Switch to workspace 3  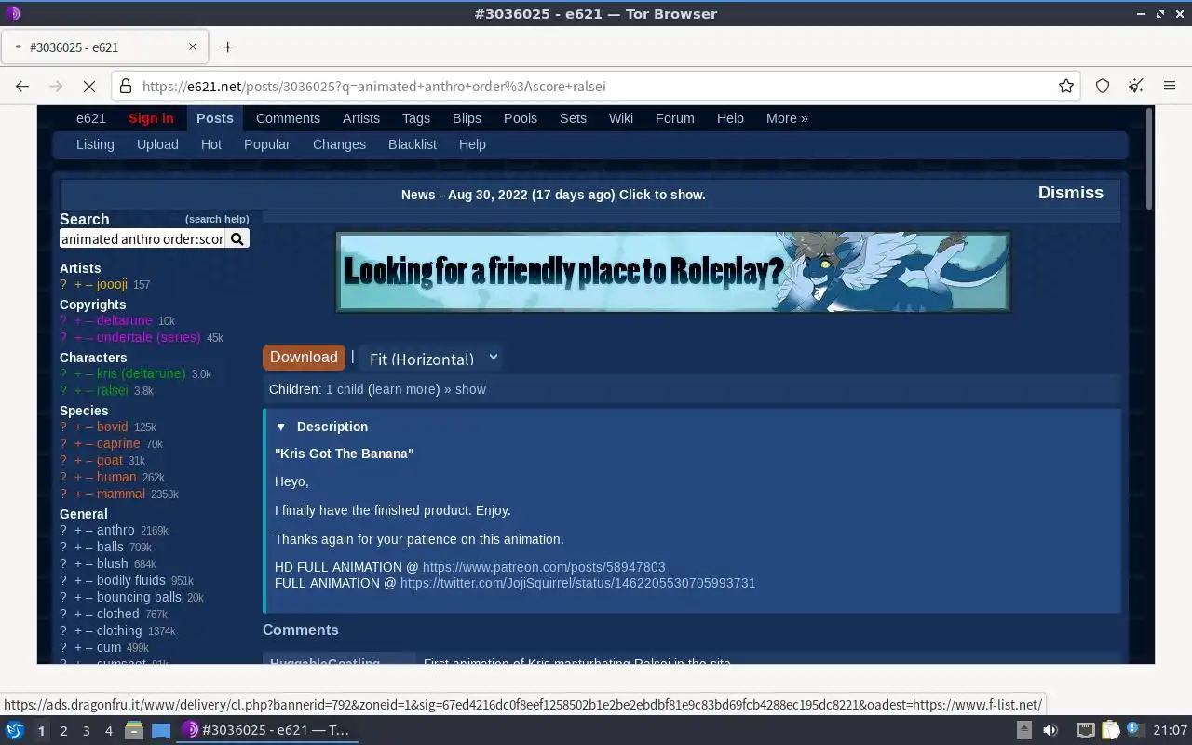point(87,731)
